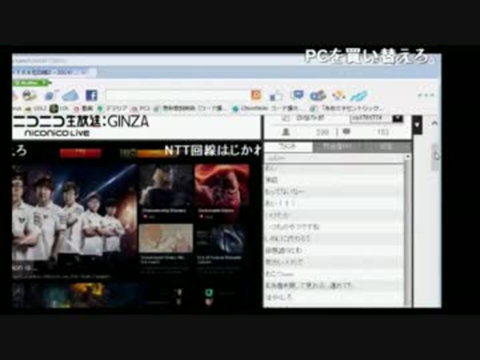The image size is (480, 360).
Task: Click the input field in the viewer panel header
Action: click(x=370, y=118)
